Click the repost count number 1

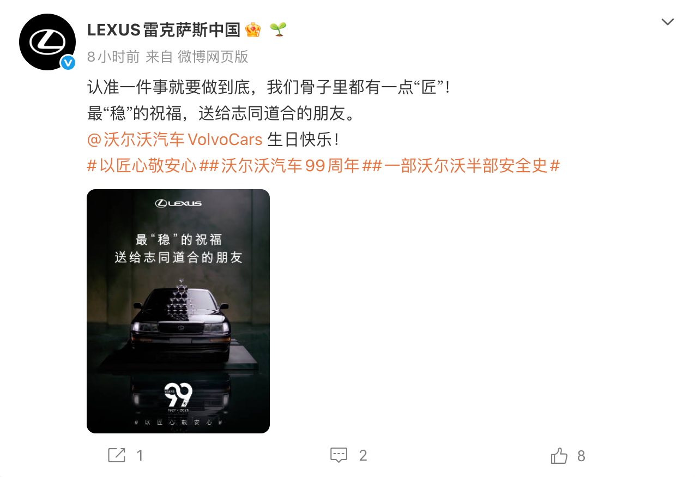click(140, 456)
